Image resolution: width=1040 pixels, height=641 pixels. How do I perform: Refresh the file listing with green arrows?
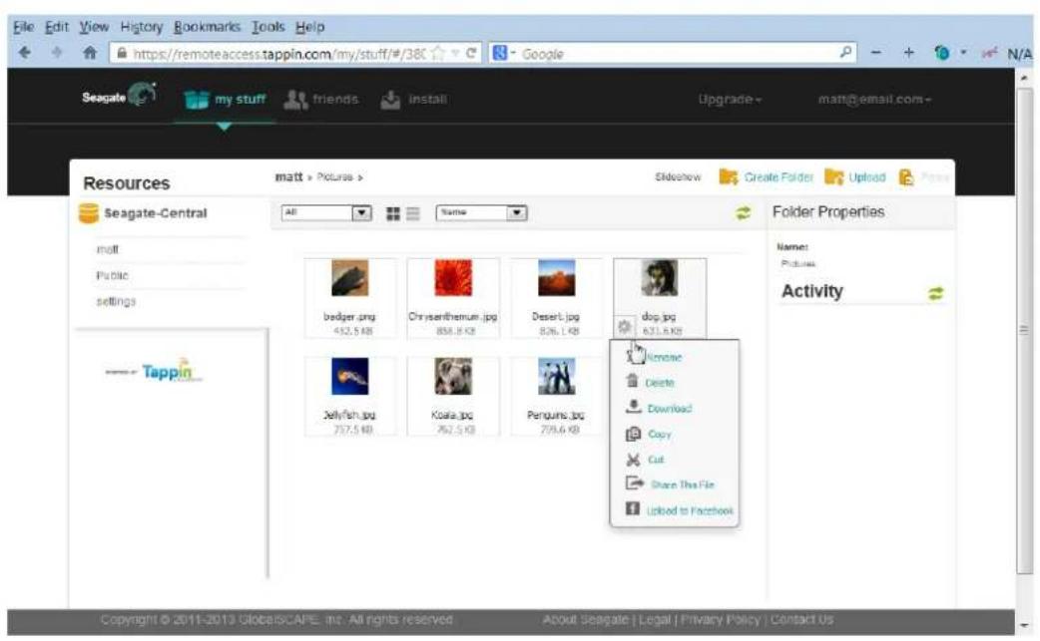click(743, 212)
